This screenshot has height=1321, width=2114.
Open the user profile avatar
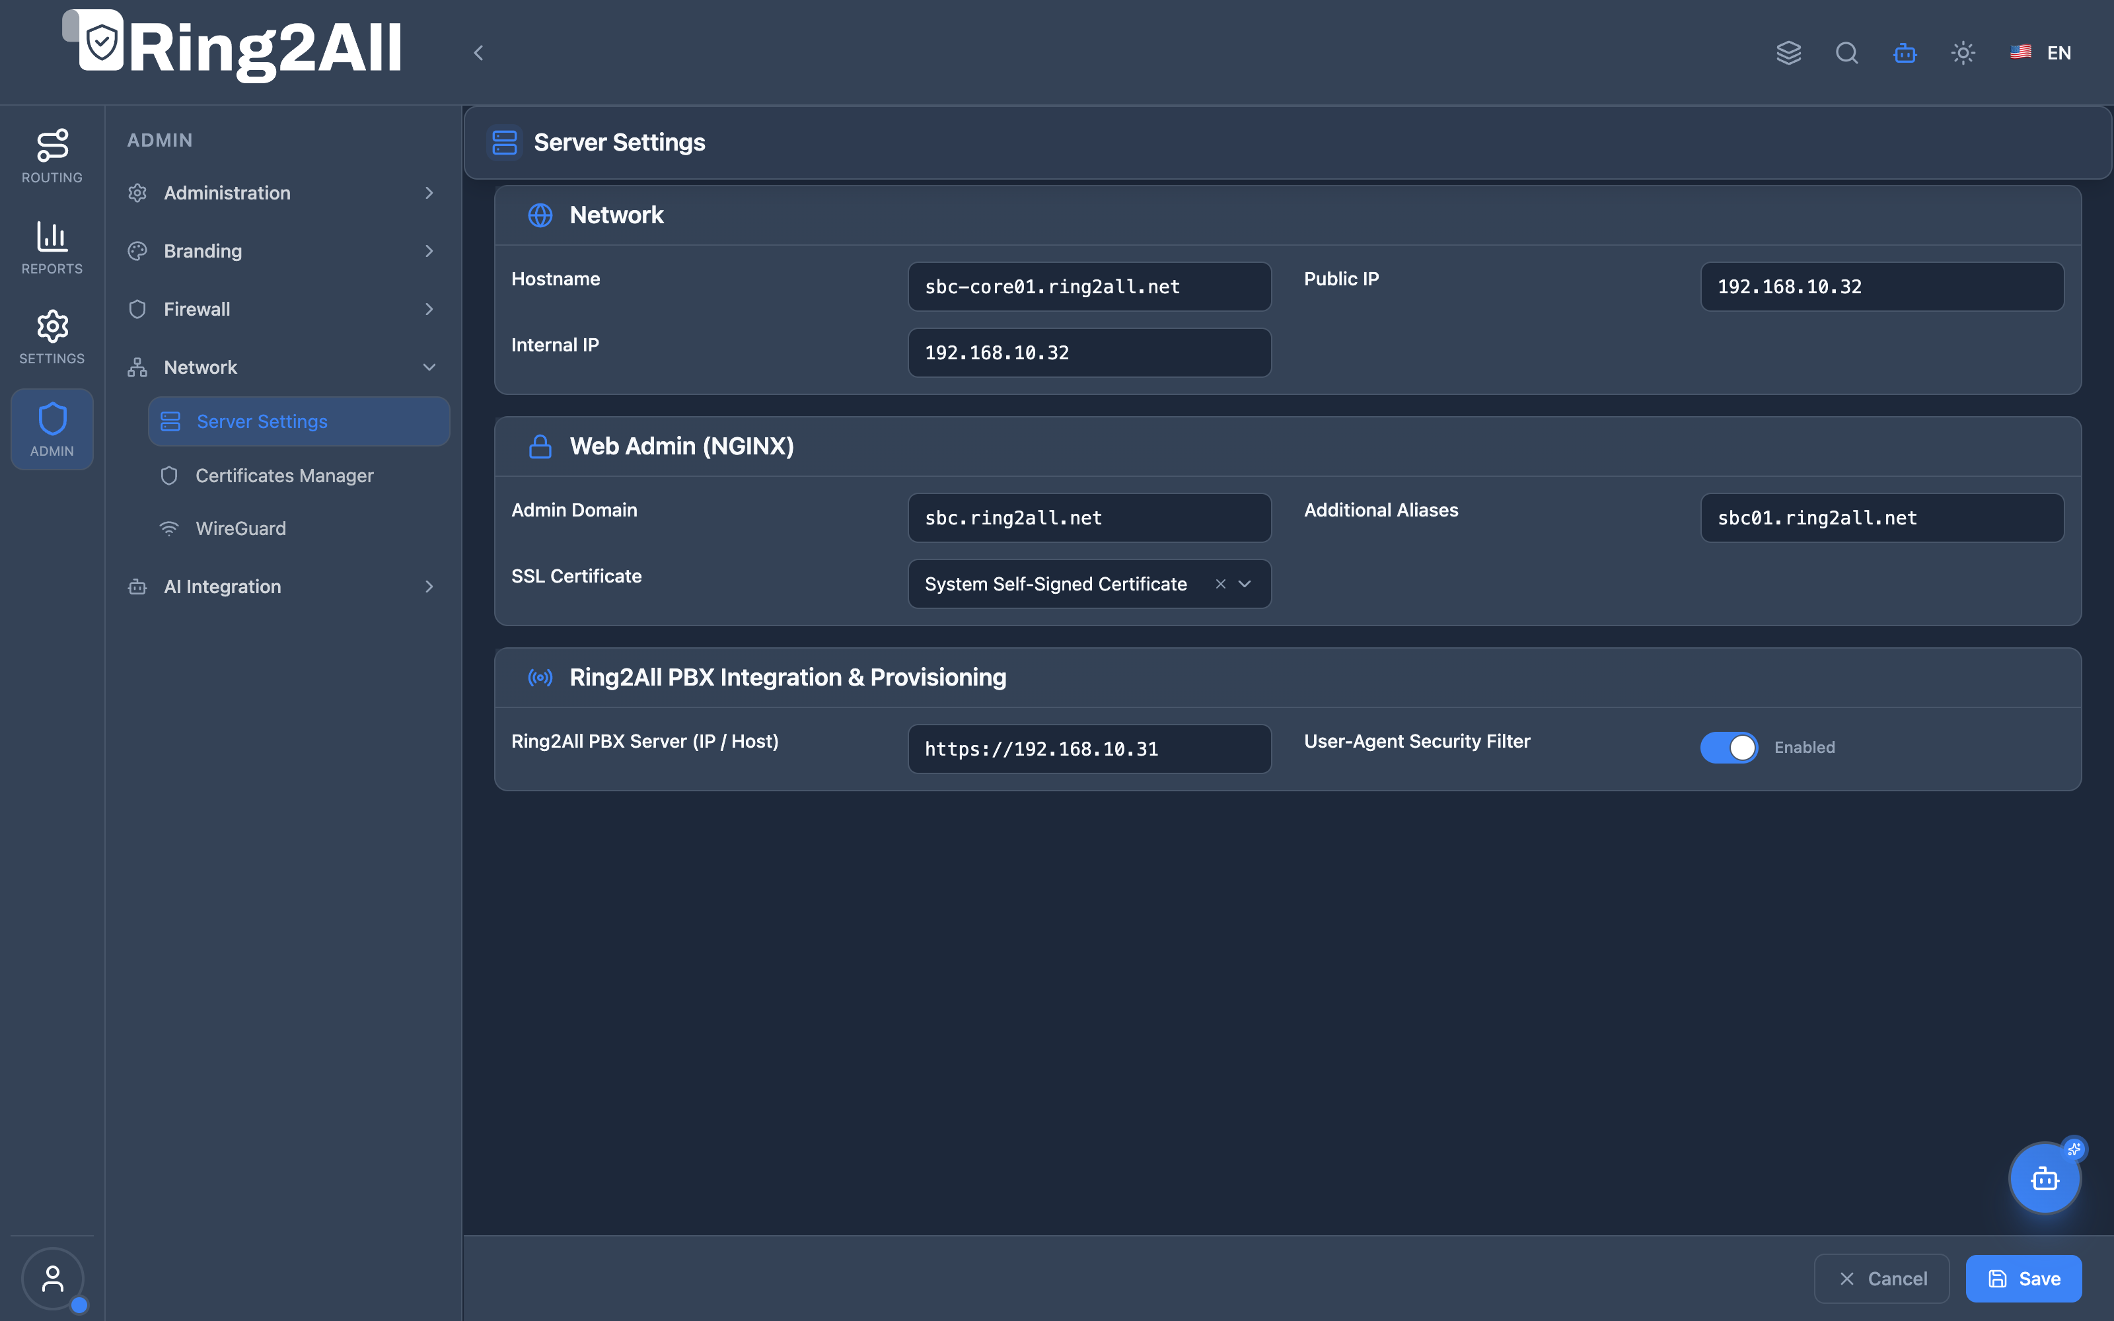point(52,1279)
